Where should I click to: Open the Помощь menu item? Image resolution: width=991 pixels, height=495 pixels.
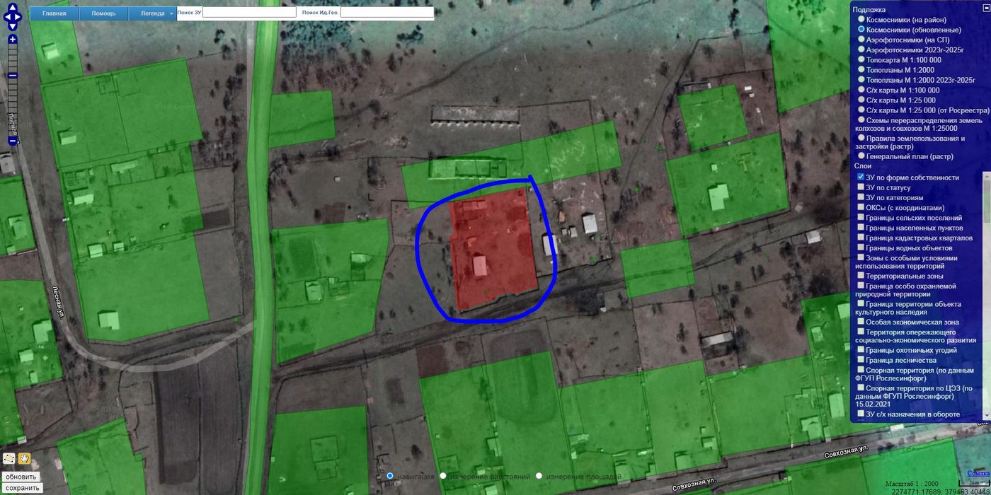tap(103, 13)
